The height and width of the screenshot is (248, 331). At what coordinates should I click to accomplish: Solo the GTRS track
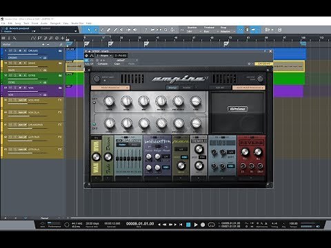[x=15, y=75]
